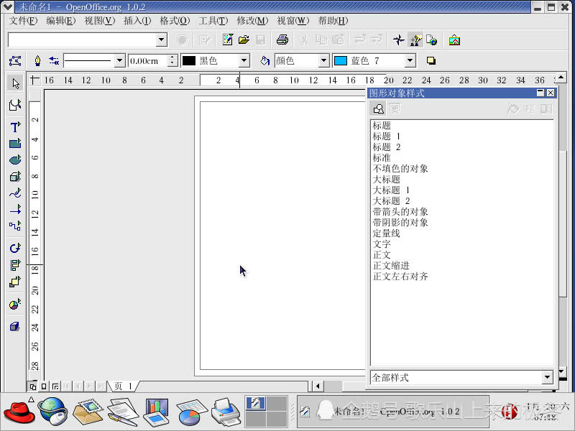Toggle the Navigator compass icon
Image resolution: width=575 pixels, height=431 pixels.
pyautogui.click(x=399, y=40)
